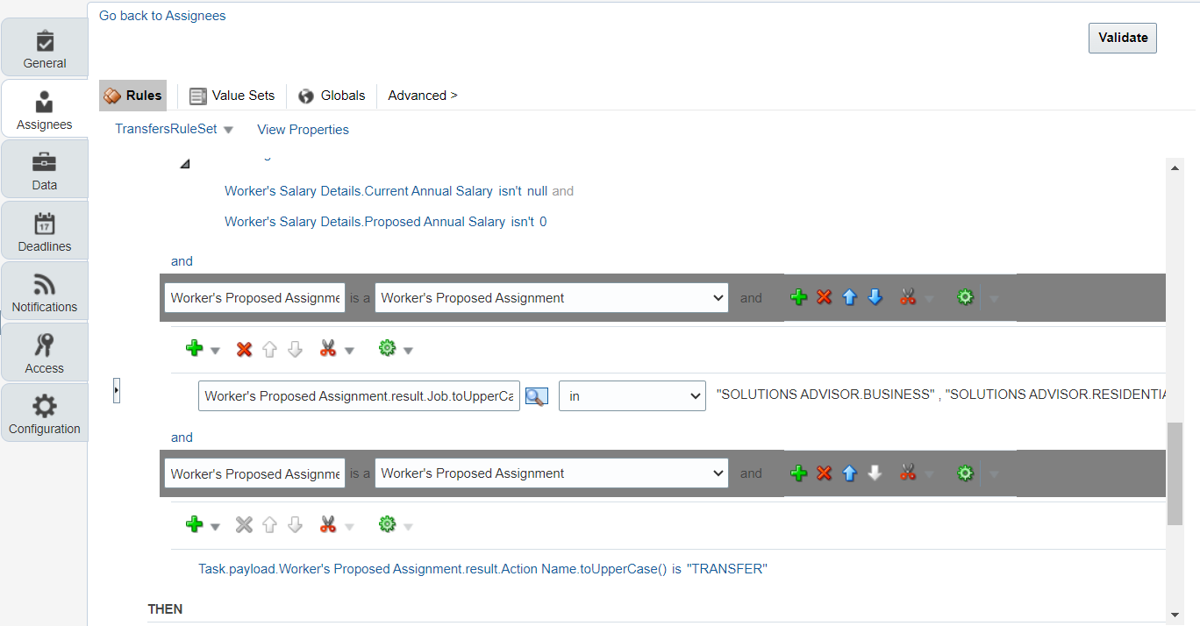Open the "in" operator dropdown
Viewport: 1200px width, 626px height.
pyautogui.click(x=632, y=396)
